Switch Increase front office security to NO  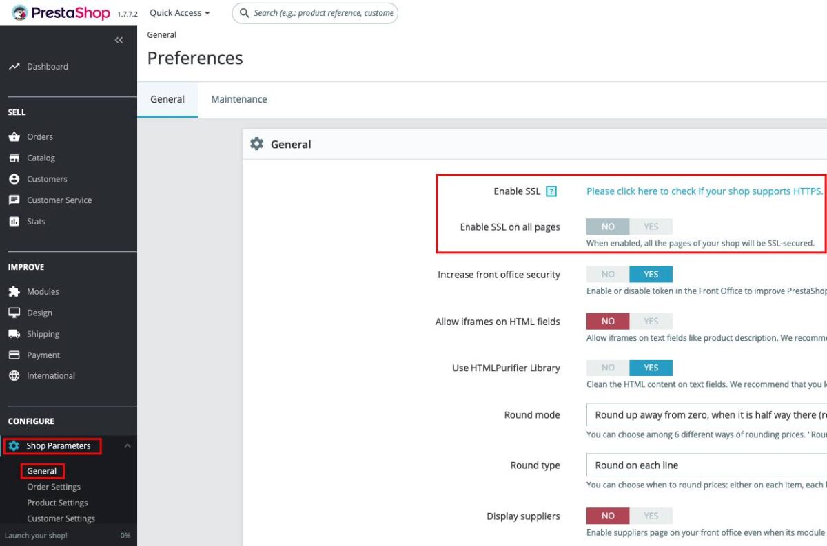coord(608,274)
